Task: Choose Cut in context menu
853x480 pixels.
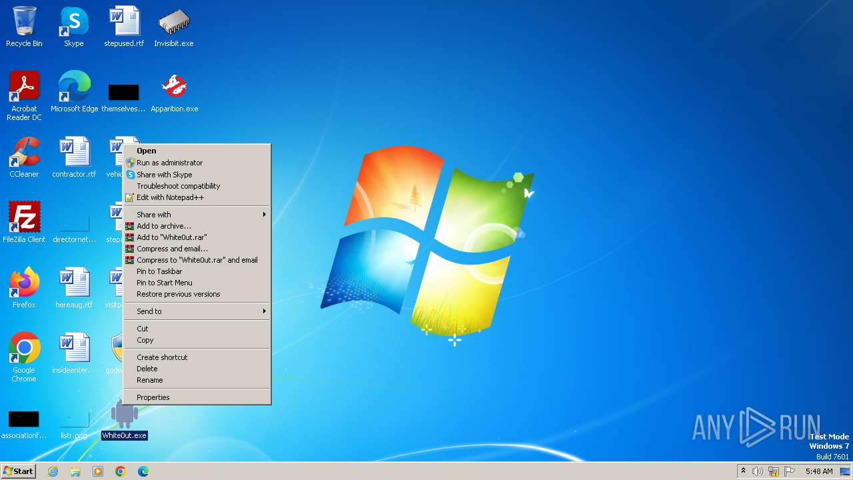Action: [197, 329]
